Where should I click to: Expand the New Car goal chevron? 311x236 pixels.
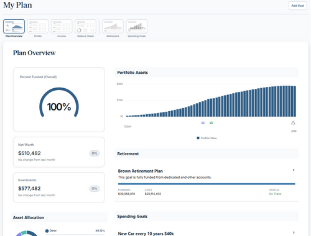coord(294,232)
